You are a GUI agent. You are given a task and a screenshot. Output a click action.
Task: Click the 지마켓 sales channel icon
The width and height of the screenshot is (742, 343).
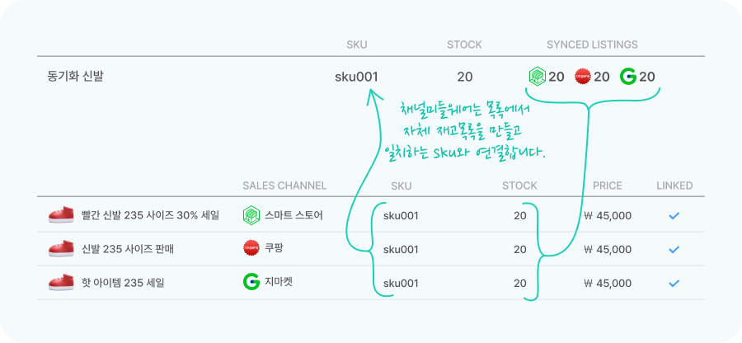pyautogui.click(x=251, y=283)
